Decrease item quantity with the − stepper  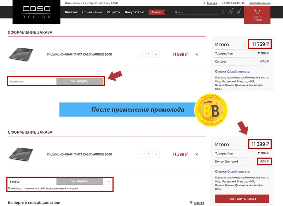[x=141, y=54]
